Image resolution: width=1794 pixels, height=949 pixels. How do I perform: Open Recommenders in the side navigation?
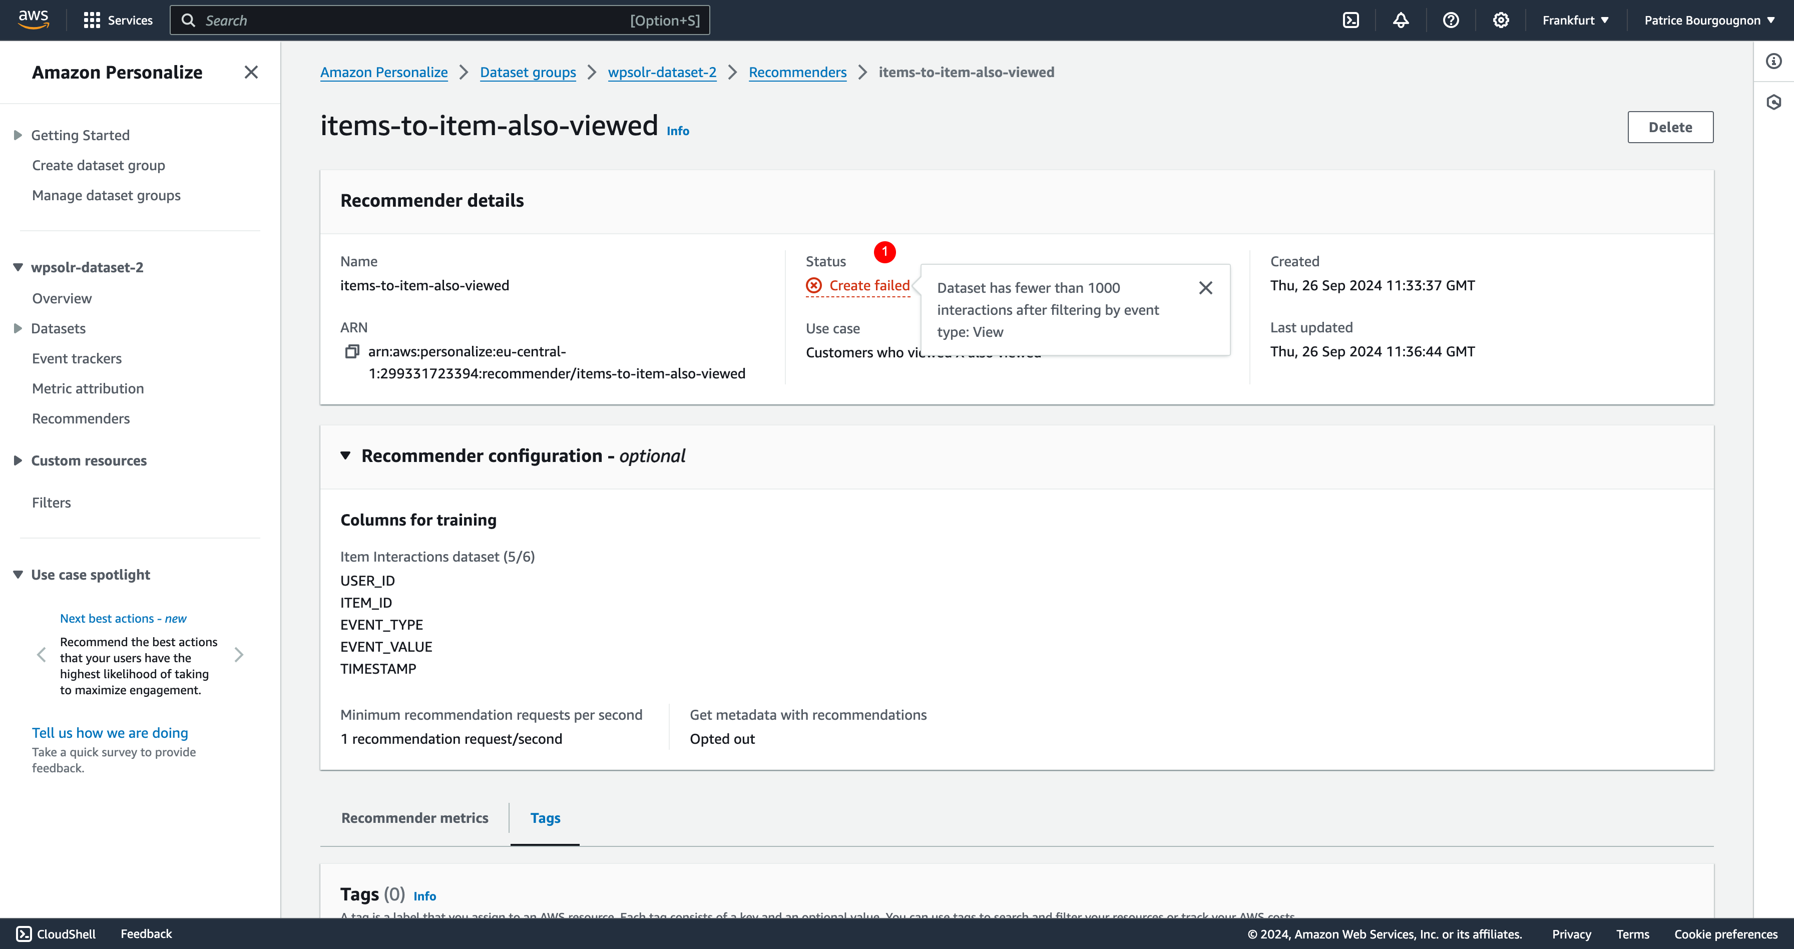pos(81,418)
